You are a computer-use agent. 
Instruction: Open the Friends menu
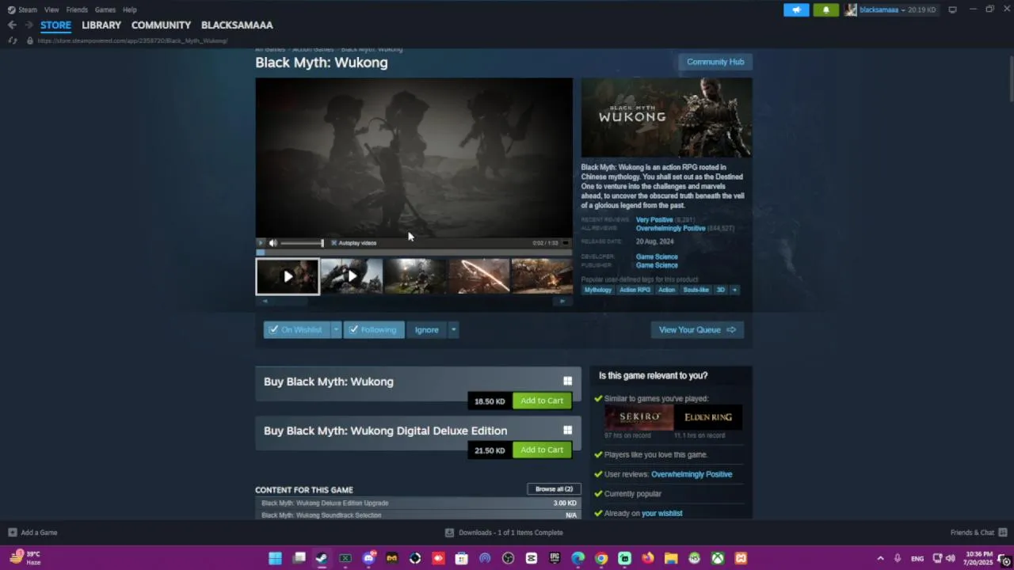[x=77, y=9]
